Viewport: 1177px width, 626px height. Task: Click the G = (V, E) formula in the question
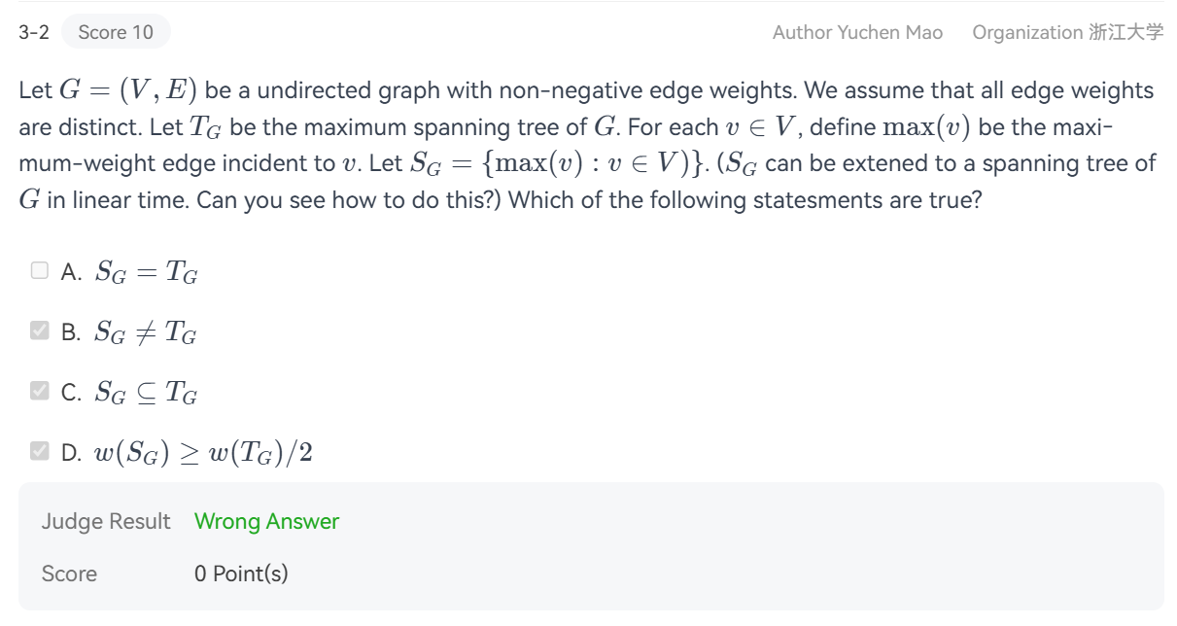click(x=129, y=91)
